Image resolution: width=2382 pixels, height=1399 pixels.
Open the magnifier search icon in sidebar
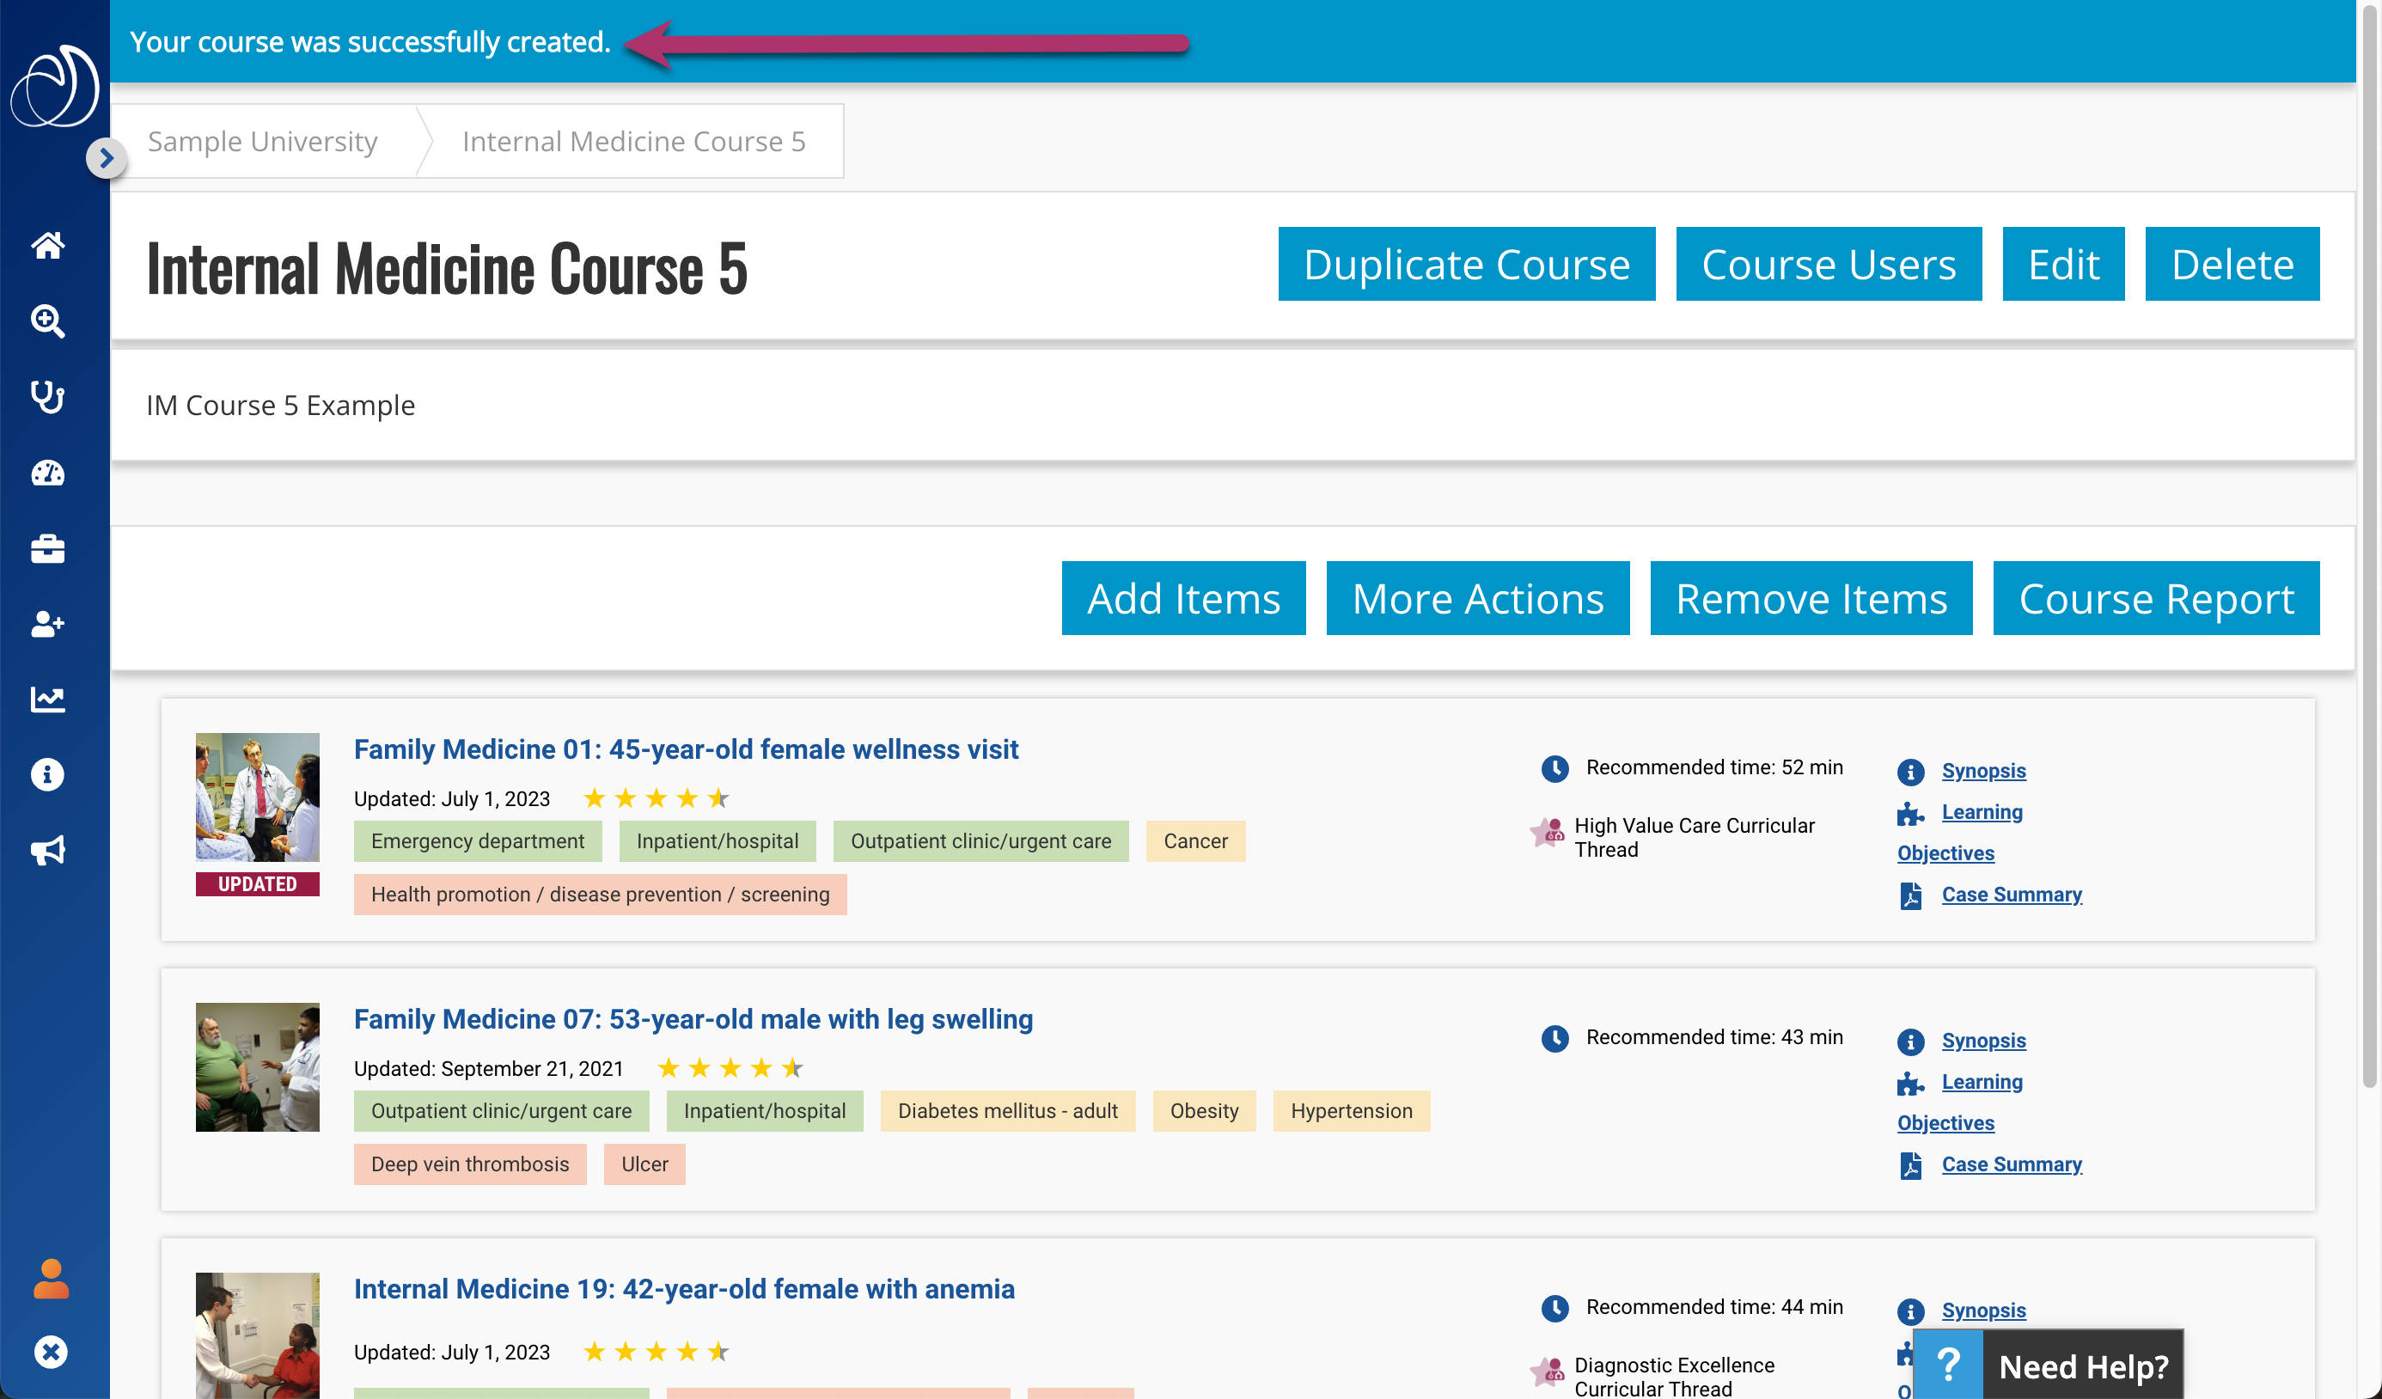click(x=47, y=321)
